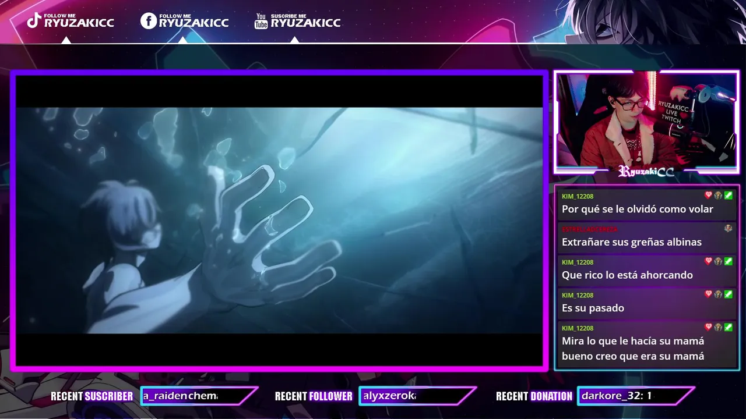
Task: Click the 'RECENT FOLLOWER' label
Action: (314, 396)
